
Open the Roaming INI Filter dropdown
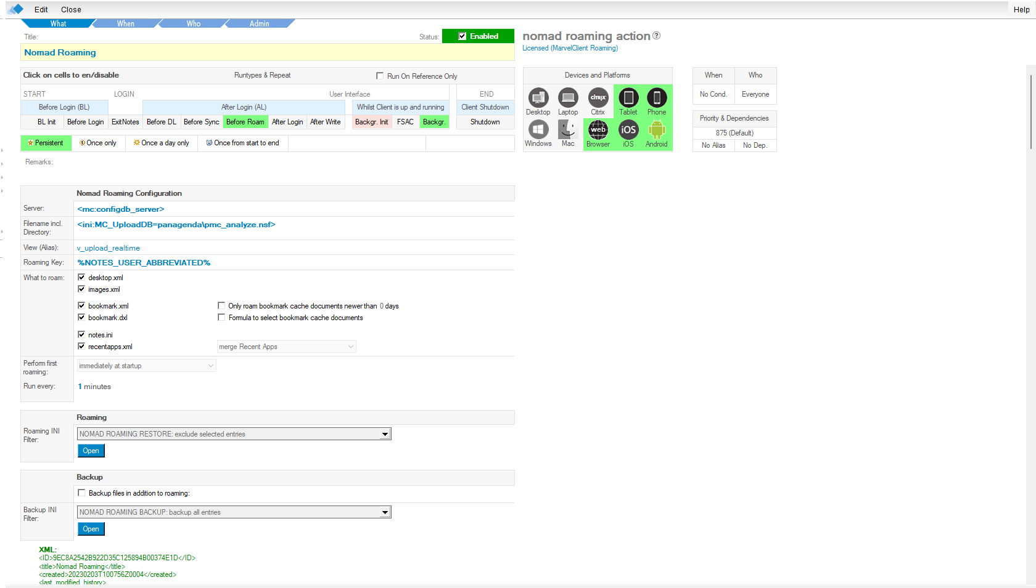point(234,434)
